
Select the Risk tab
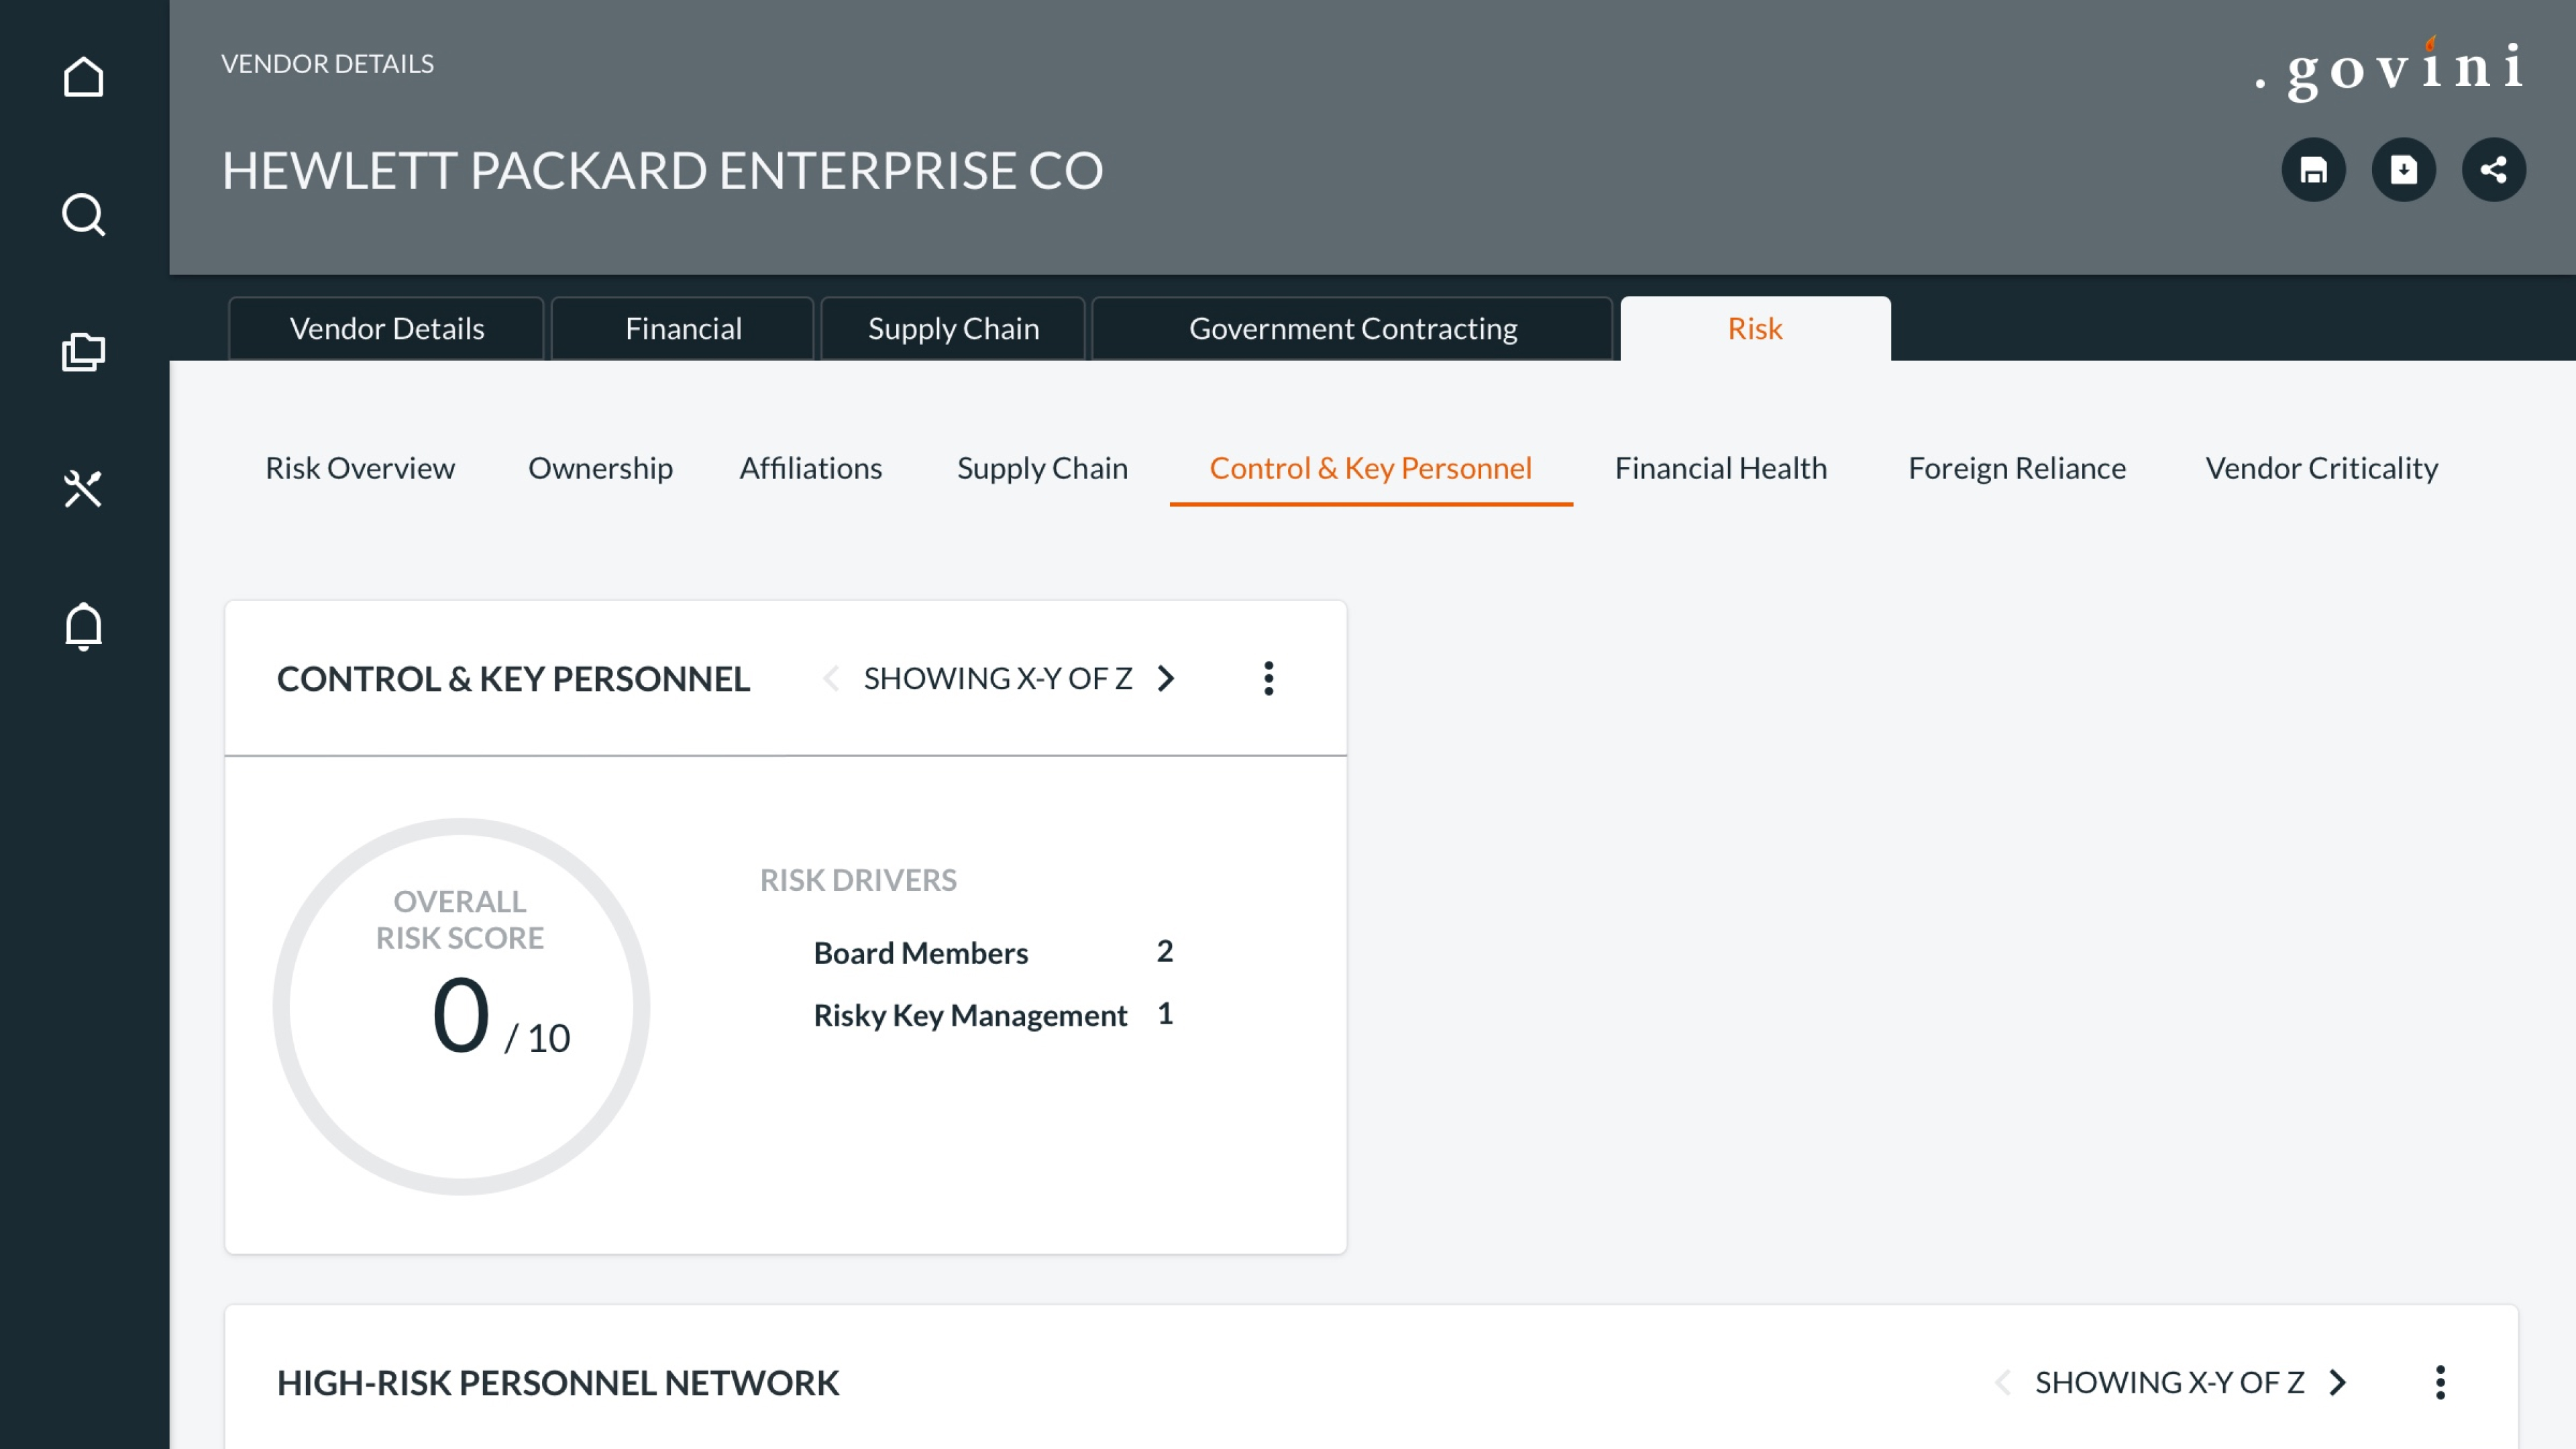1755,328
